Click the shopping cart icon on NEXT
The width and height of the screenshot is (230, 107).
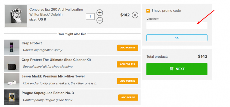[x=171, y=69]
